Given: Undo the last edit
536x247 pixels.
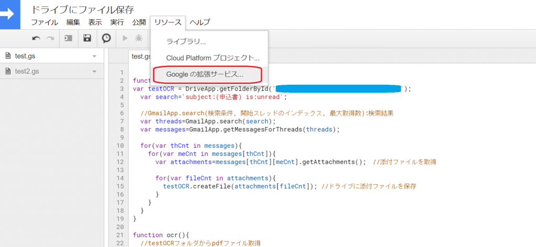Looking at the screenshot, I should pyautogui.click(x=36, y=38).
